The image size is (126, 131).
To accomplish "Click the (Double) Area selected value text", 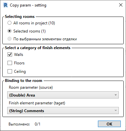I will coord(22,95).
